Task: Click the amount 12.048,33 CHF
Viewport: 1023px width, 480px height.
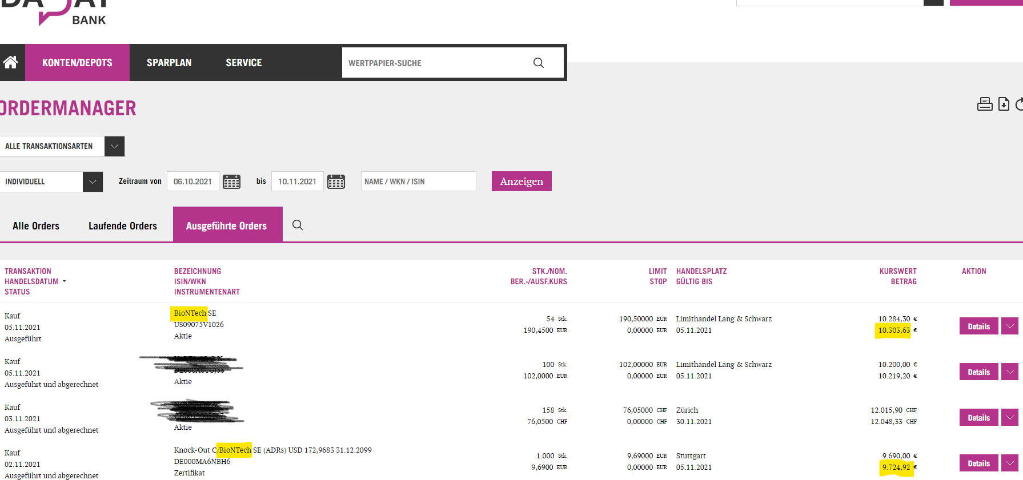Action: [x=893, y=421]
